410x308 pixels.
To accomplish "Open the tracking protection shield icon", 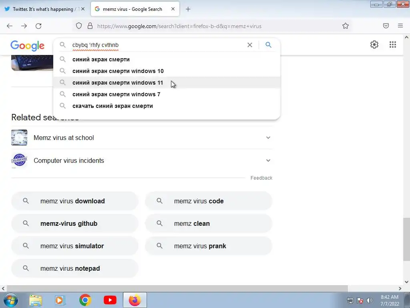I will pyautogui.click(x=79, y=26).
